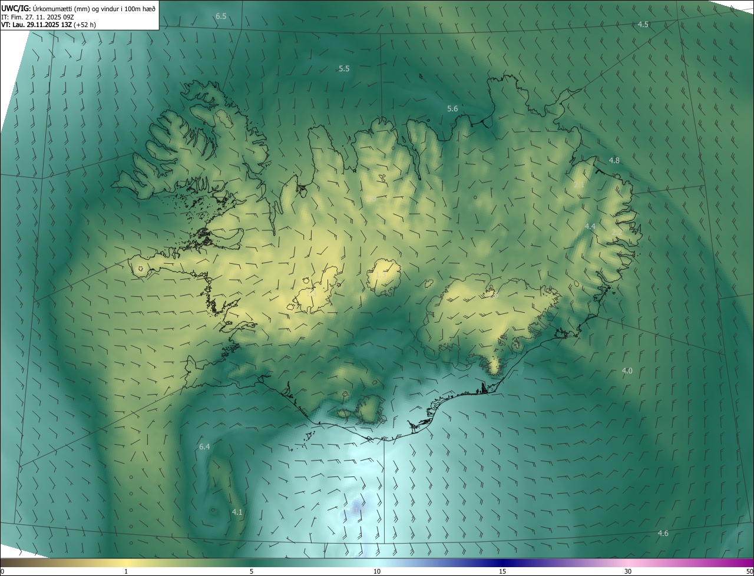
Task: Click the color scale tick label 15
Action: tap(502, 571)
